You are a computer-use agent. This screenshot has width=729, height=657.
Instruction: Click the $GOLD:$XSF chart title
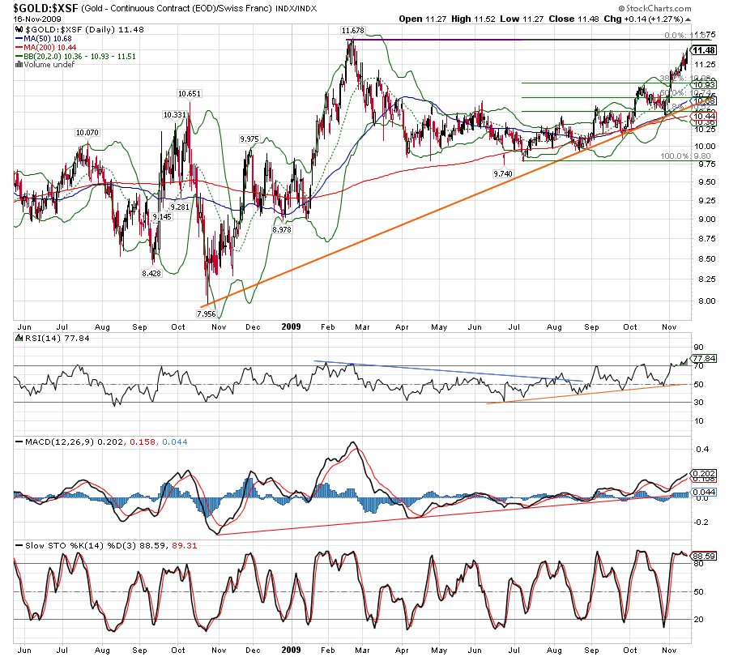pos(45,8)
